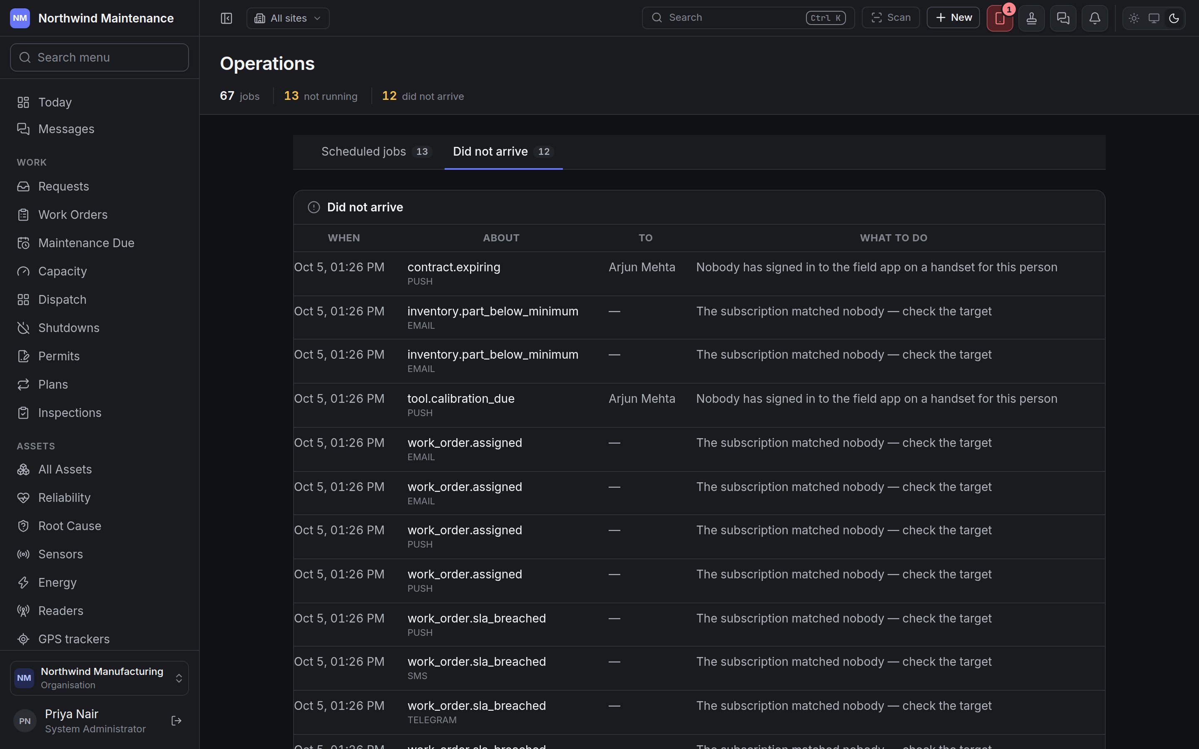Image resolution: width=1199 pixels, height=749 pixels.
Task: Open Today in the sidebar
Action: (x=100, y=102)
